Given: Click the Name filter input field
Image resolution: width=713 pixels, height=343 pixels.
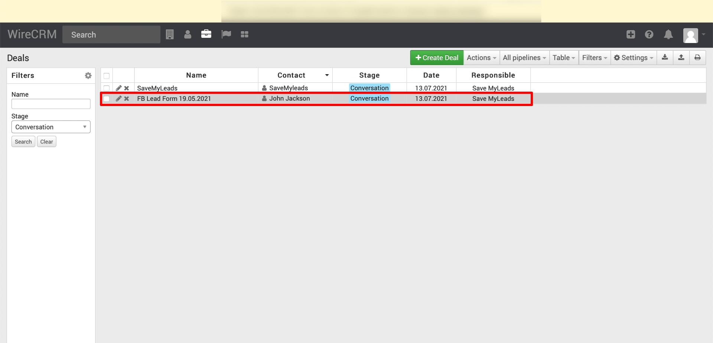Looking at the screenshot, I should pos(51,104).
